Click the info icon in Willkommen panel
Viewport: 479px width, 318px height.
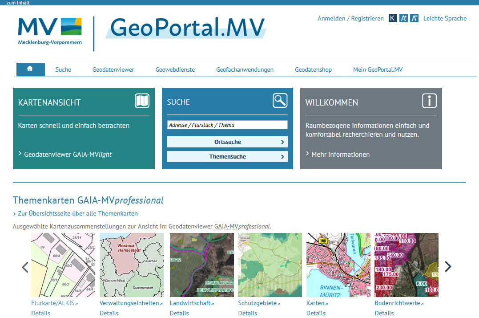[x=429, y=101]
